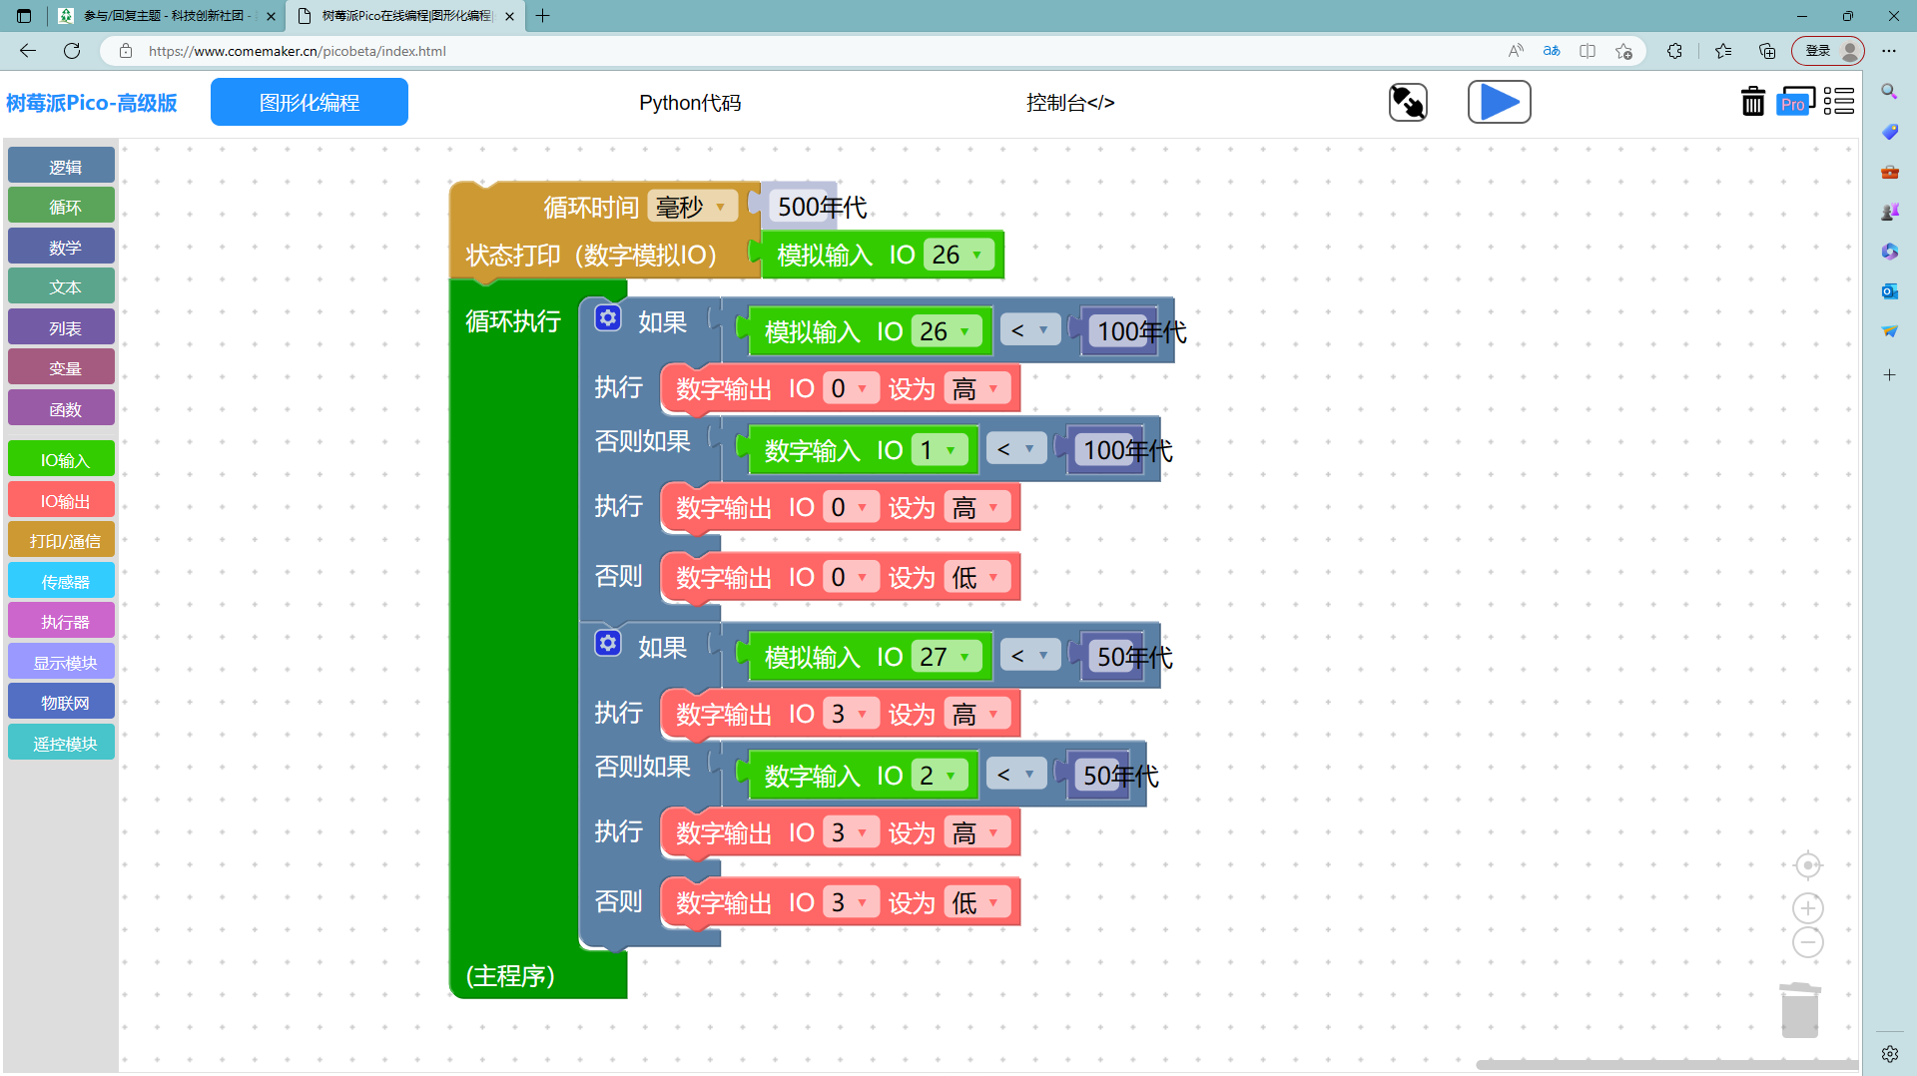Click the workspace center crosshair icon
Screen dimensions: 1917x1076
[x=1808, y=865]
